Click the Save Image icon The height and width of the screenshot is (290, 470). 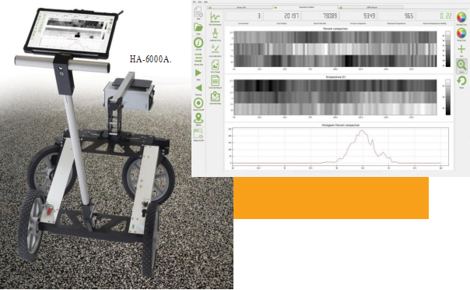(215, 65)
